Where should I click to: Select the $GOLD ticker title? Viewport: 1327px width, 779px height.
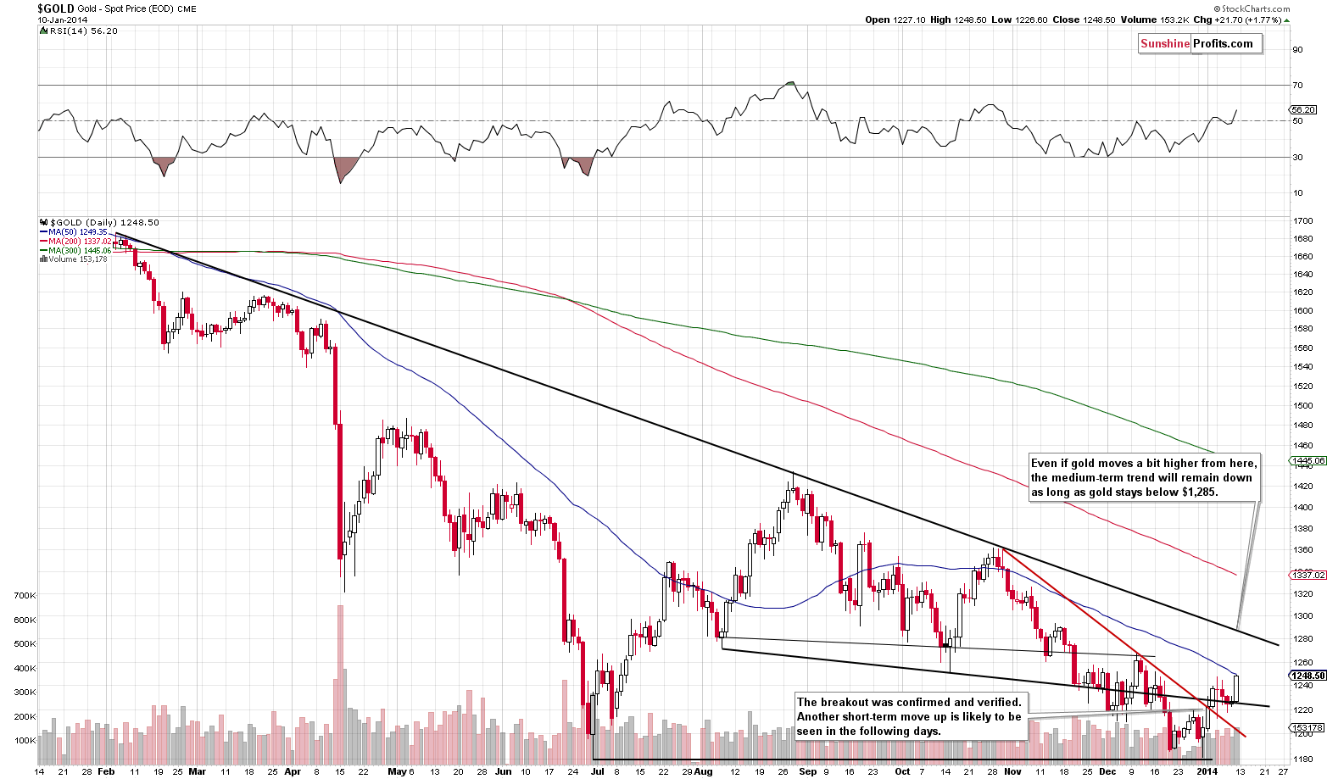click(56, 8)
